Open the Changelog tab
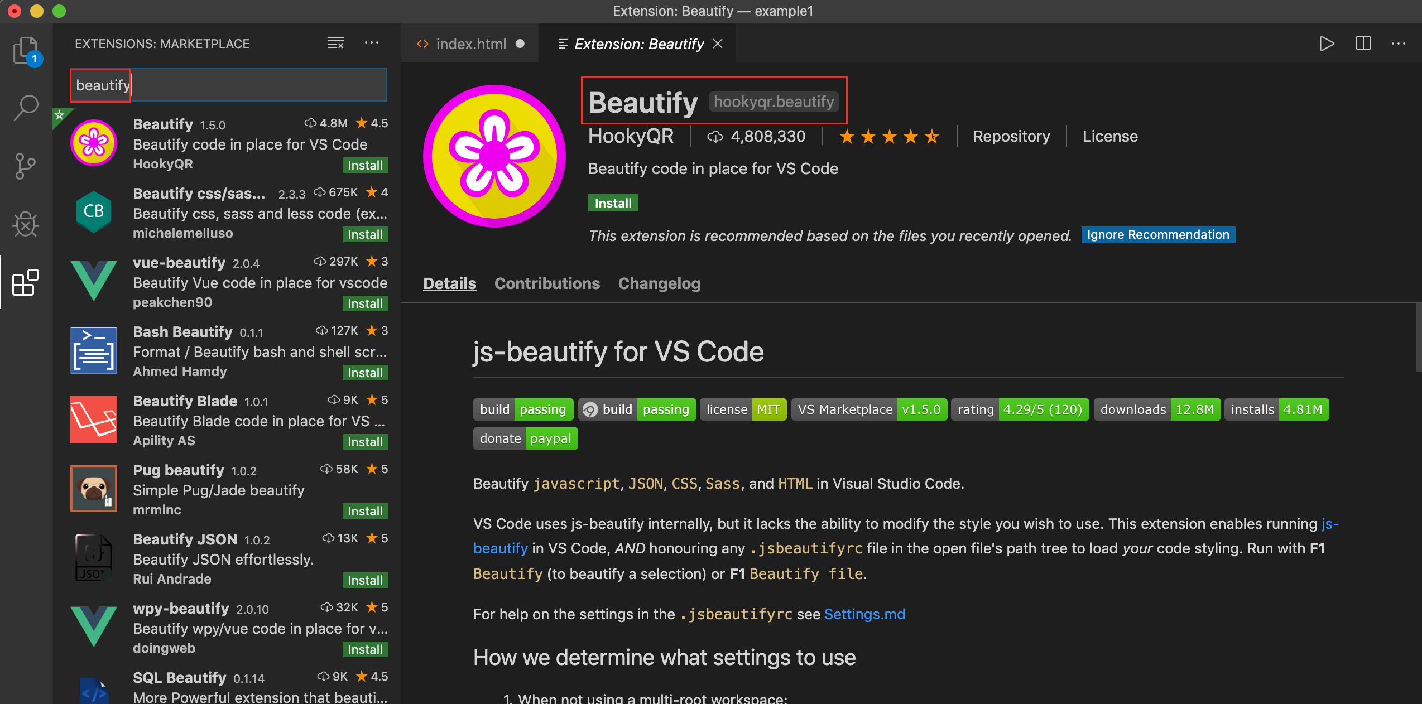The image size is (1422, 704). [659, 283]
